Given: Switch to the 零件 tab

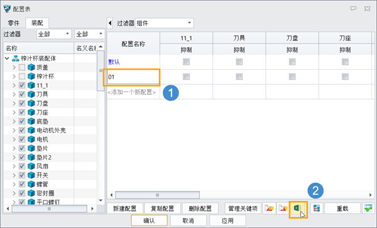Looking at the screenshot, I should (13, 23).
